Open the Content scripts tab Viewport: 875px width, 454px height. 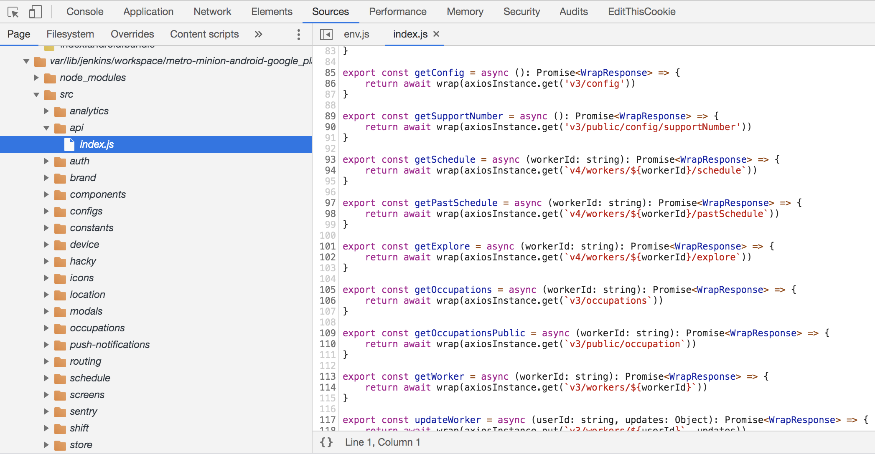[204, 34]
